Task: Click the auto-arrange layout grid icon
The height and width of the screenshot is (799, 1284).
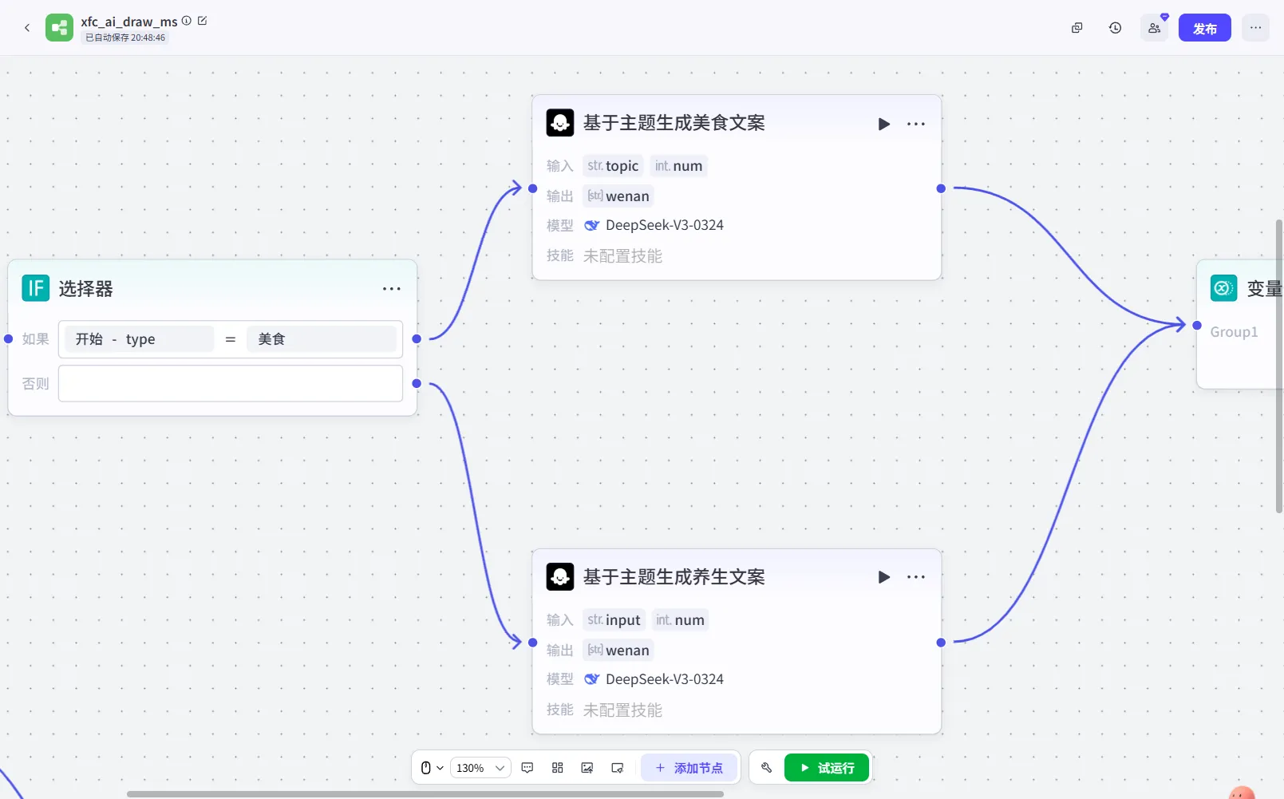Action: point(558,768)
